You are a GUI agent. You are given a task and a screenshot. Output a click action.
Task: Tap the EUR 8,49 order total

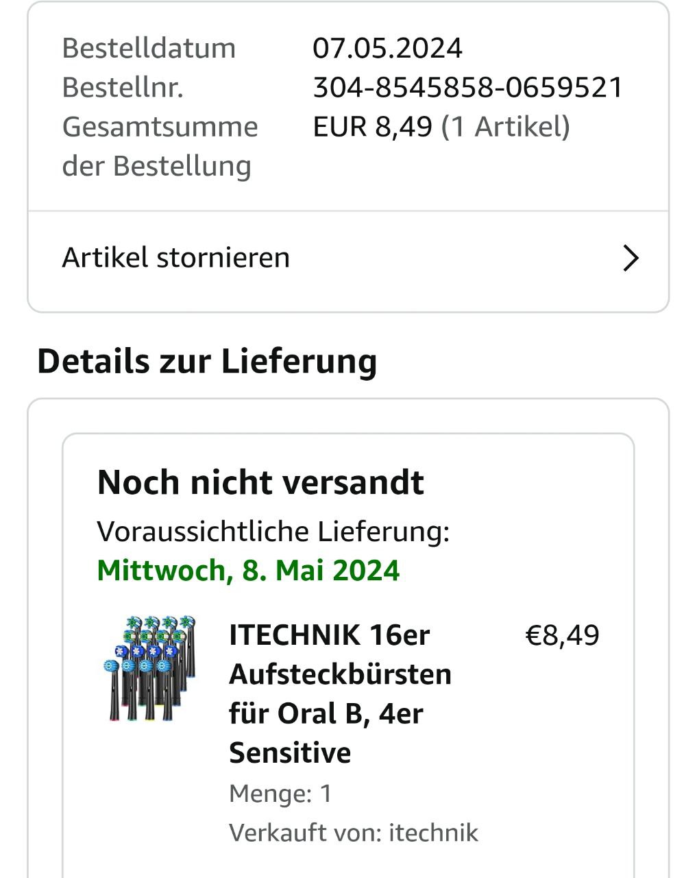(x=372, y=127)
